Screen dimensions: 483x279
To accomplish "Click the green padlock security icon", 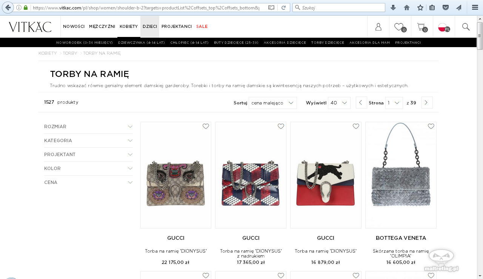I will point(26,8).
